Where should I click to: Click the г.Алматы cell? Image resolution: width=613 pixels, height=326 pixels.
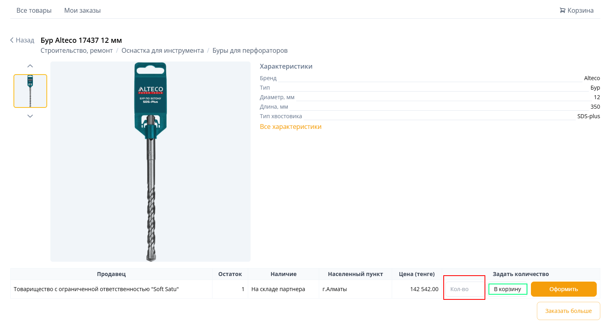click(356, 289)
